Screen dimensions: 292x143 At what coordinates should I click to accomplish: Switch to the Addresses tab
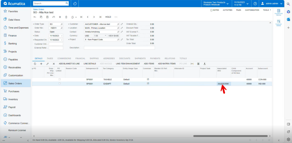coord(109,58)
